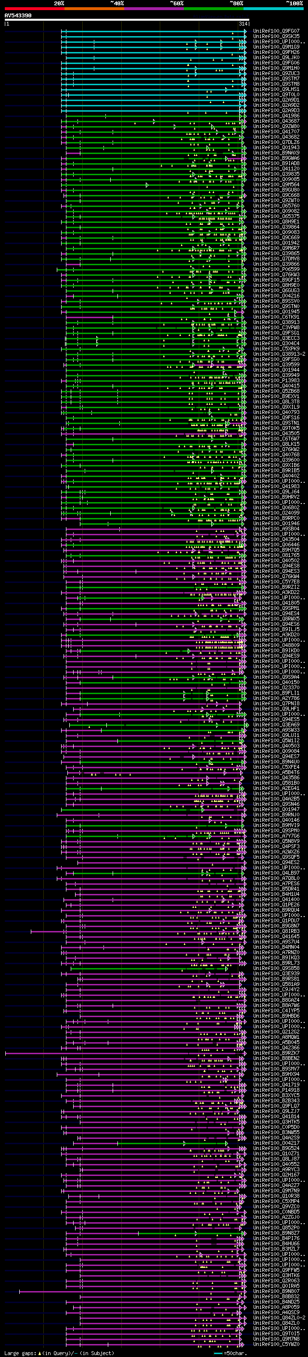Image resolution: width=308 pixels, height=1357 pixels.
Task: Select UniRef100_Q7DLZ6 label
Action: (x=276, y=142)
